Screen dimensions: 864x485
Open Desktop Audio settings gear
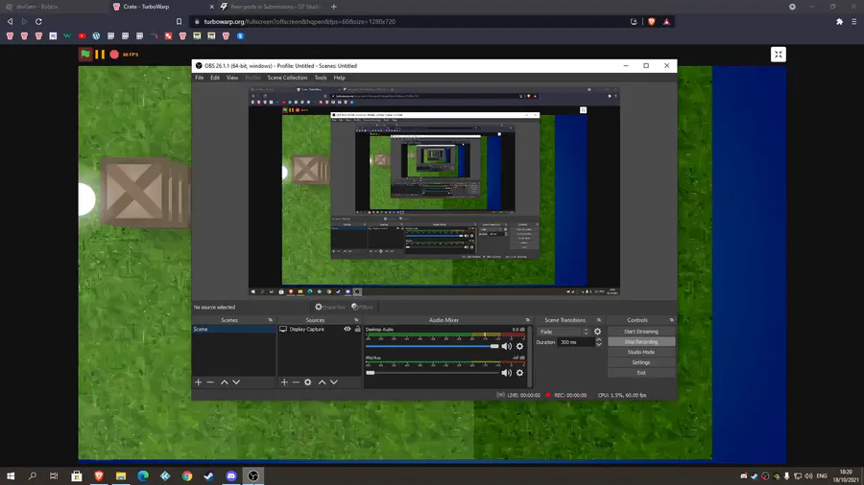[519, 346]
